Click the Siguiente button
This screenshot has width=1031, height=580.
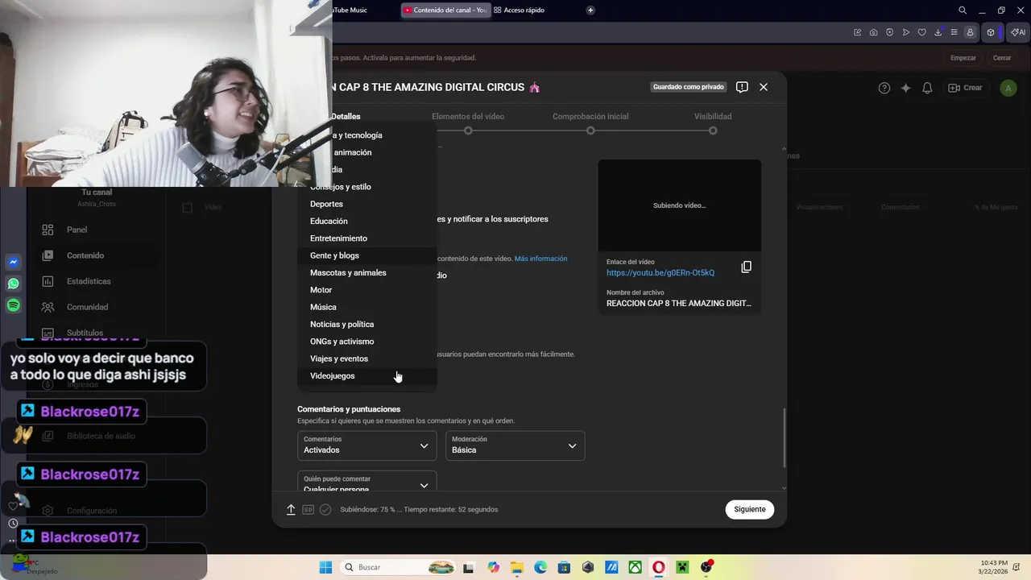click(x=750, y=509)
